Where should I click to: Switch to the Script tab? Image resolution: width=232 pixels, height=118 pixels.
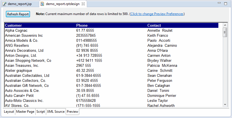41,112
